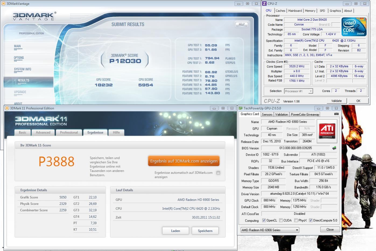Toggle the CUDA checkbox in GPU-Z

281,220
